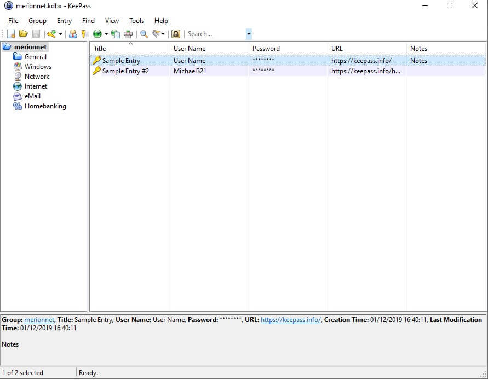Screen dimensions: 488x380
Task: Click the eMail envelope icon
Action: pyautogui.click(x=18, y=96)
